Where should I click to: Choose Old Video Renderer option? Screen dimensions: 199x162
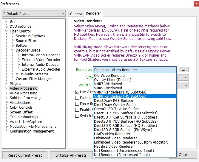135,75
